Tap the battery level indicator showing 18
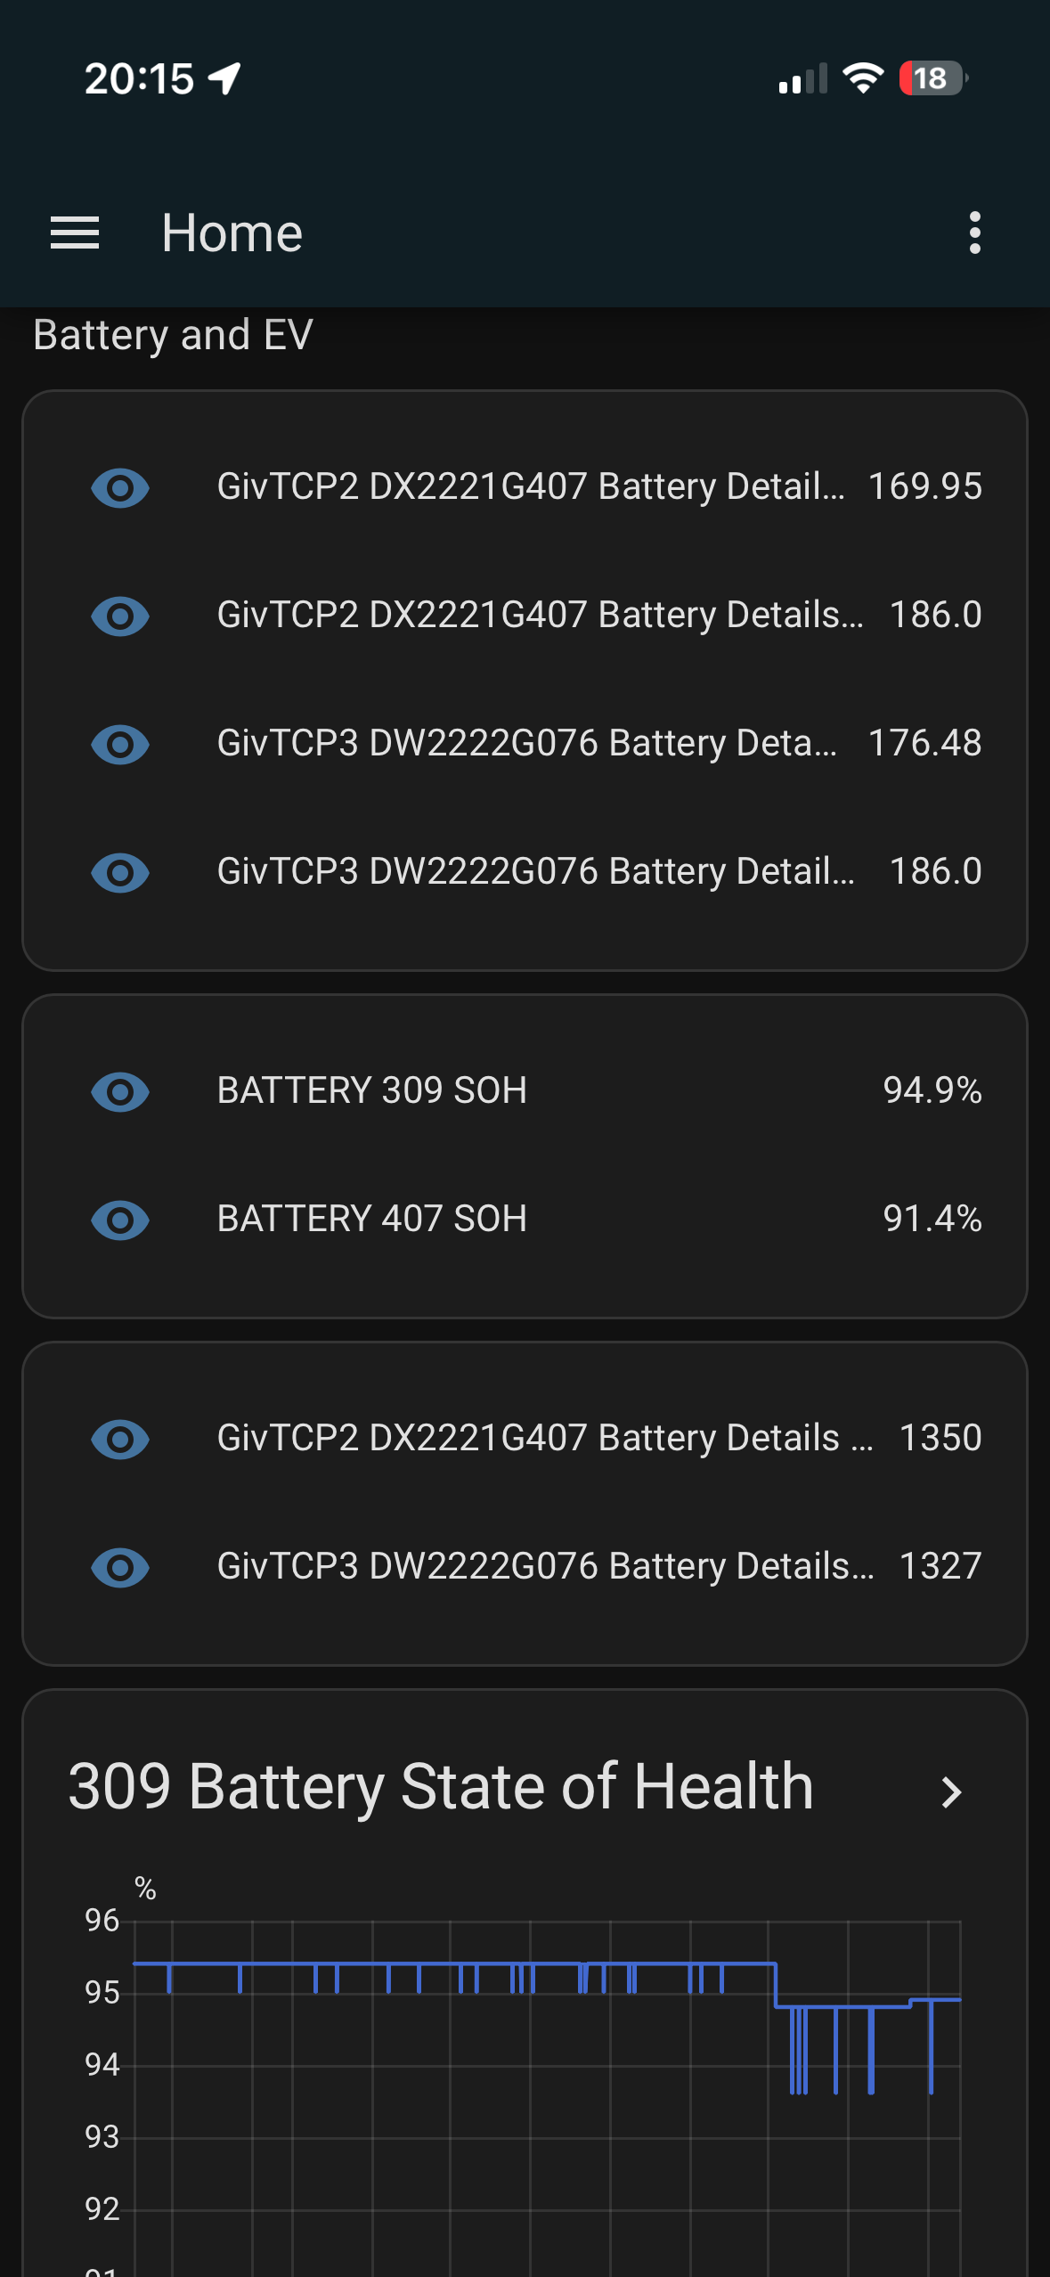Viewport: 1050px width, 2277px height. tap(932, 78)
